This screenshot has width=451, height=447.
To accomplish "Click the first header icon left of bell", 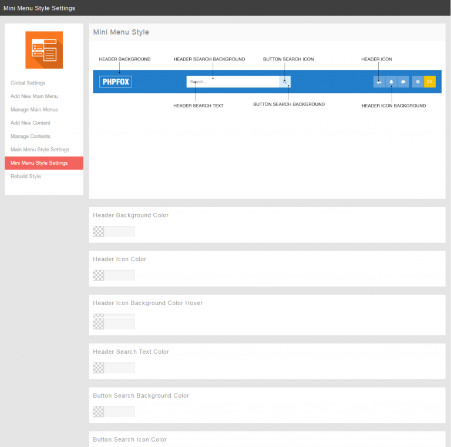I will 379,82.
